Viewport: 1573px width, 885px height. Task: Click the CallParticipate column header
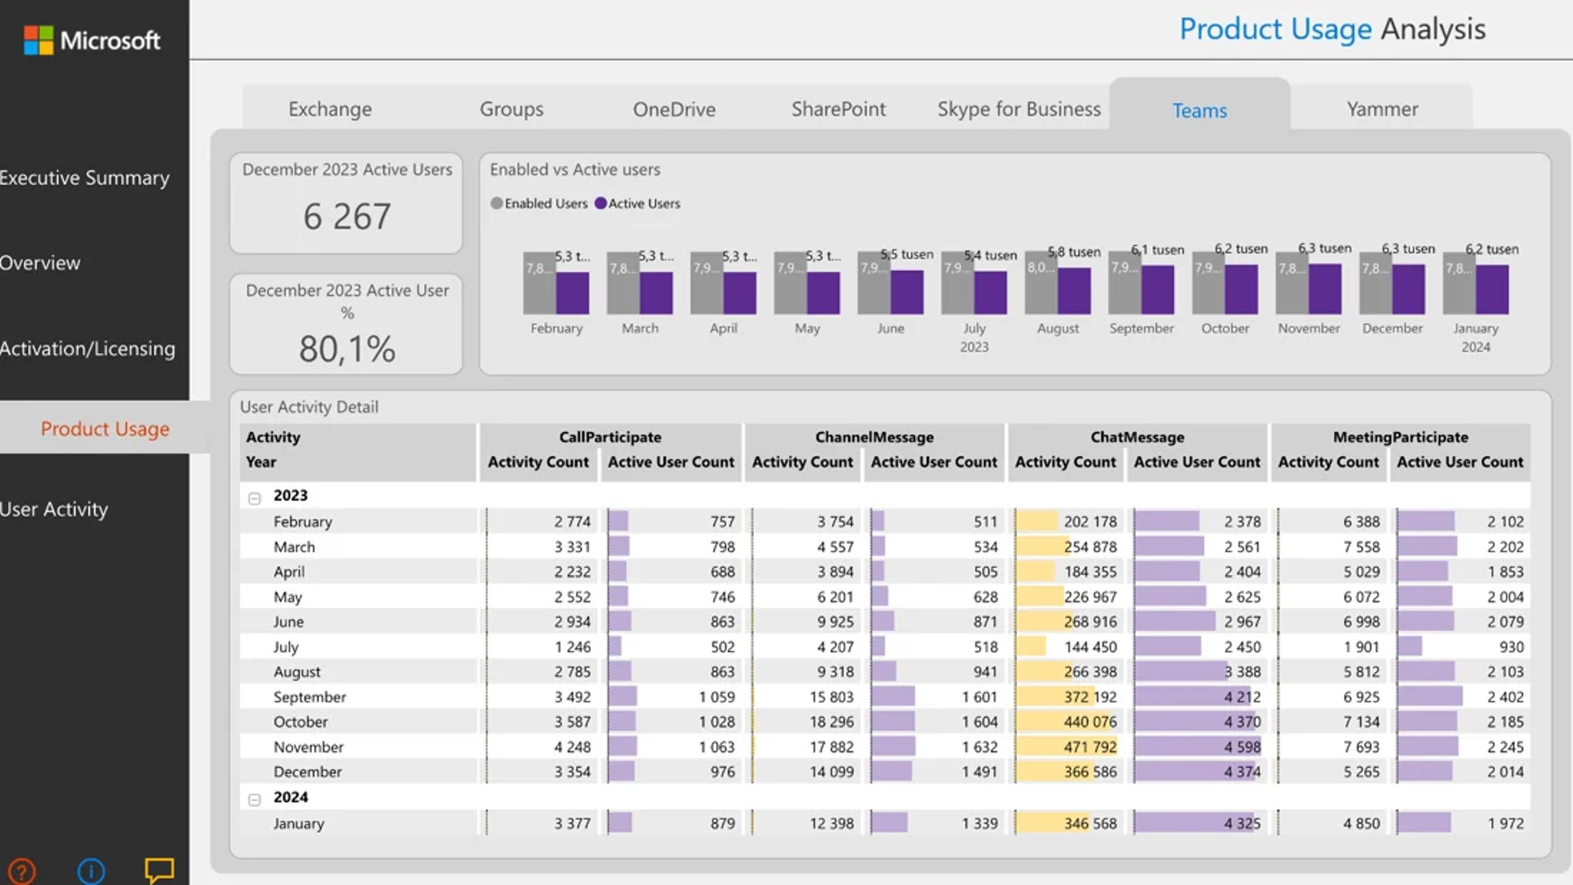[610, 437]
